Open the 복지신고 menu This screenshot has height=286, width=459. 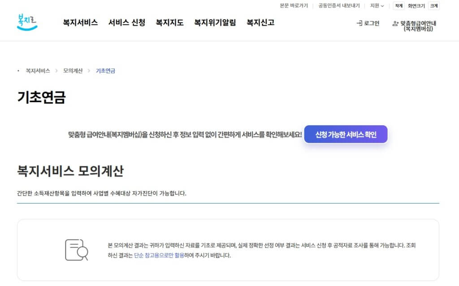(261, 23)
